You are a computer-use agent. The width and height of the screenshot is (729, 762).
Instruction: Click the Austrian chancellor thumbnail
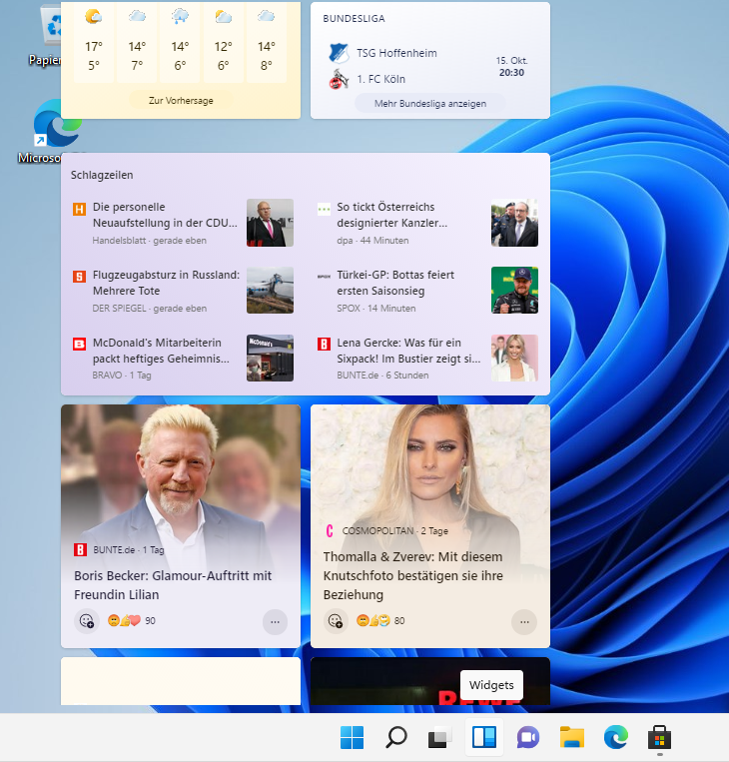tap(514, 223)
